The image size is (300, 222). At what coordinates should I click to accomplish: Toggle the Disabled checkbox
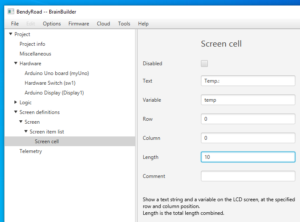tap(204, 64)
